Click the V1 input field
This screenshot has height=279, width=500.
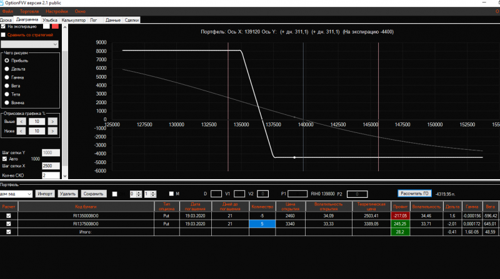[239, 193]
